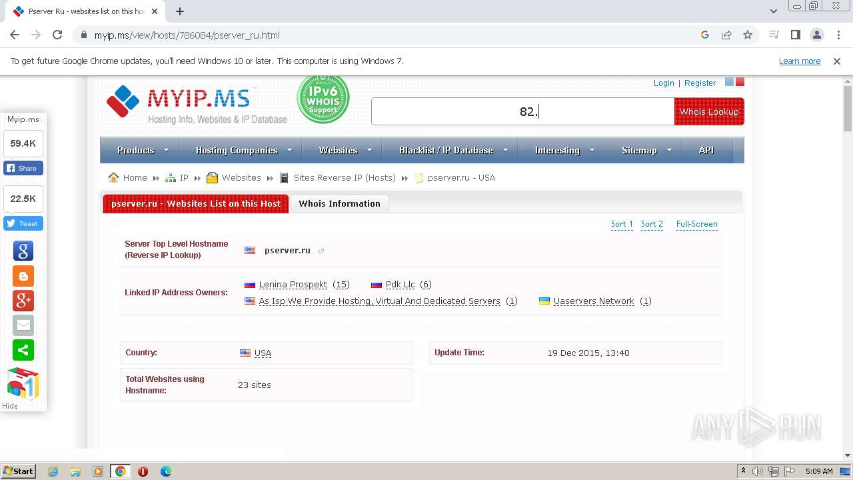Dismiss the Chrome update notification bar
This screenshot has width=853, height=480.
pyautogui.click(x=837, y=61)
